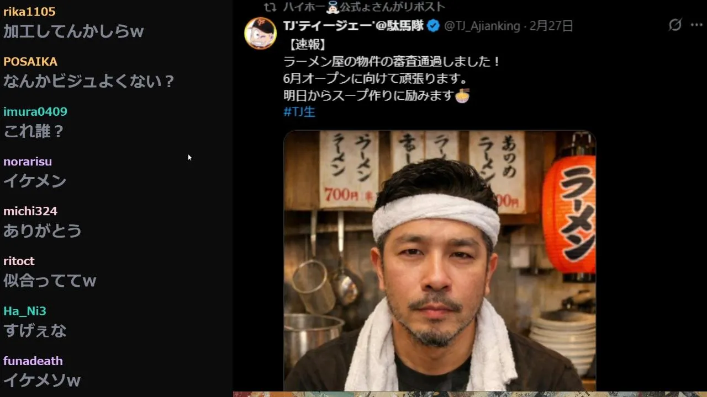Select chat username imura0409
The height and width of the screenshot is (397, 707).
tap(35, 112)
